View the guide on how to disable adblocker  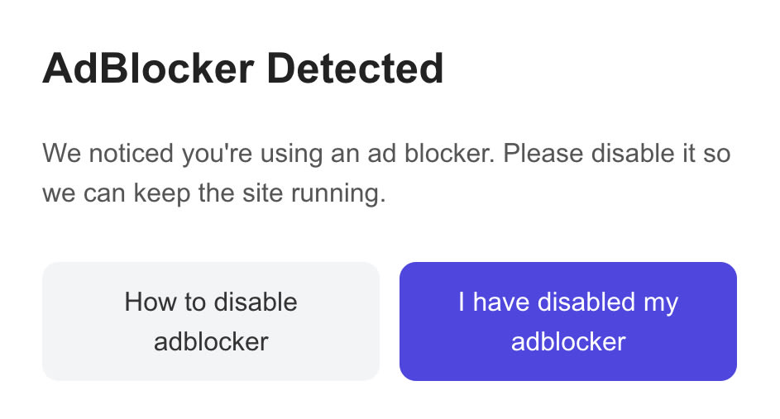[x=211, y=321]
